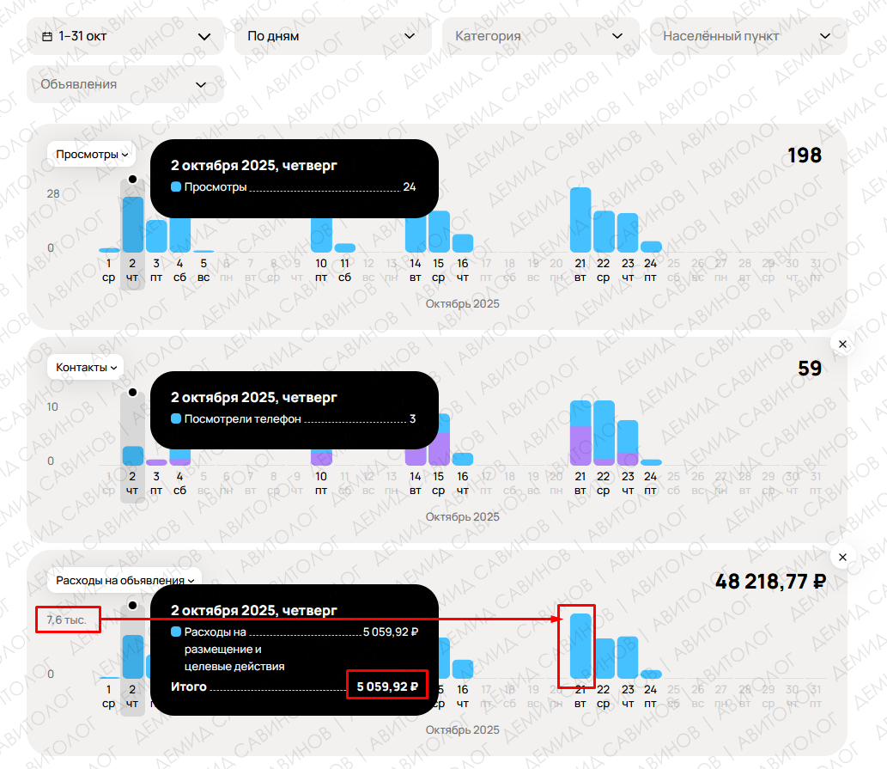Click Октябрь 2025 label under Просмотры chart
Viewport: 887px width, 769px height.
(462, 304)
